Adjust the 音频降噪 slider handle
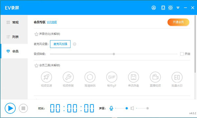This screenshot has width=197, height=118. tap(114, 54)
